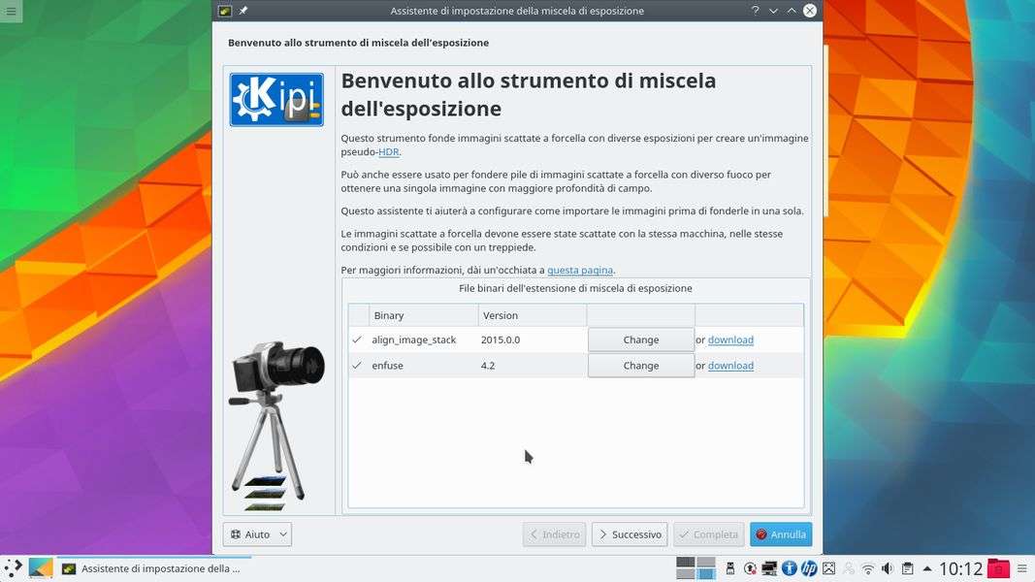
Task: Click the Annulla button
Action: tap(781, 534)
